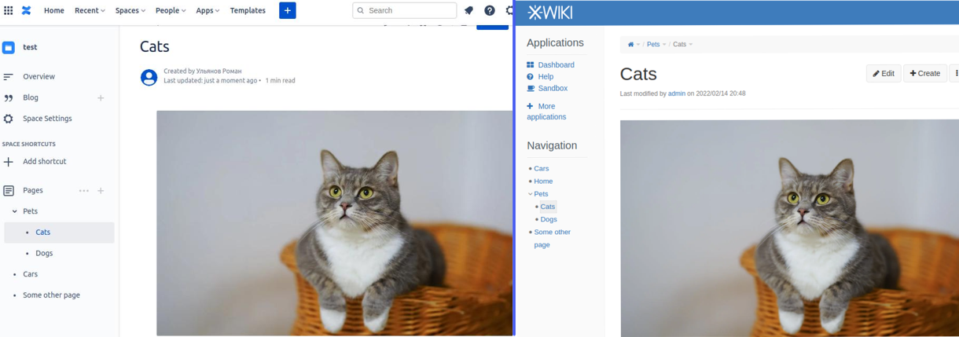The image size is (959, 337).
Task: Open the Help link in XWiki Applications
Action: [x=546, y=76]
